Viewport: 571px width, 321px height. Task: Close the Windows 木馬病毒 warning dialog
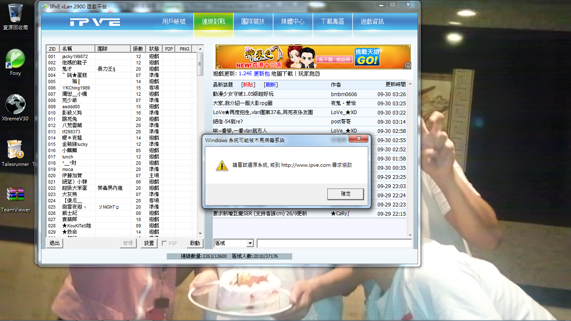point(358,139)
